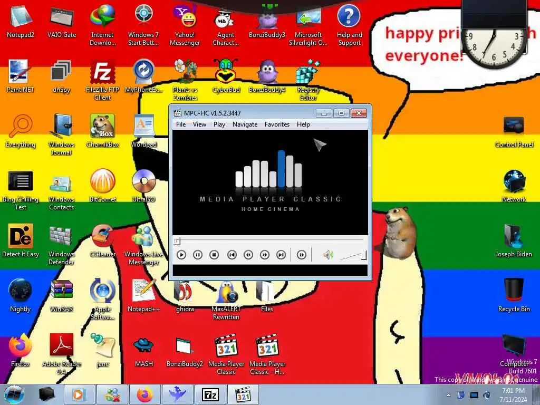Open the Favorites menu in MPC-HC
The height and width of the screenshot is (405, 540).
coord(277,124)
